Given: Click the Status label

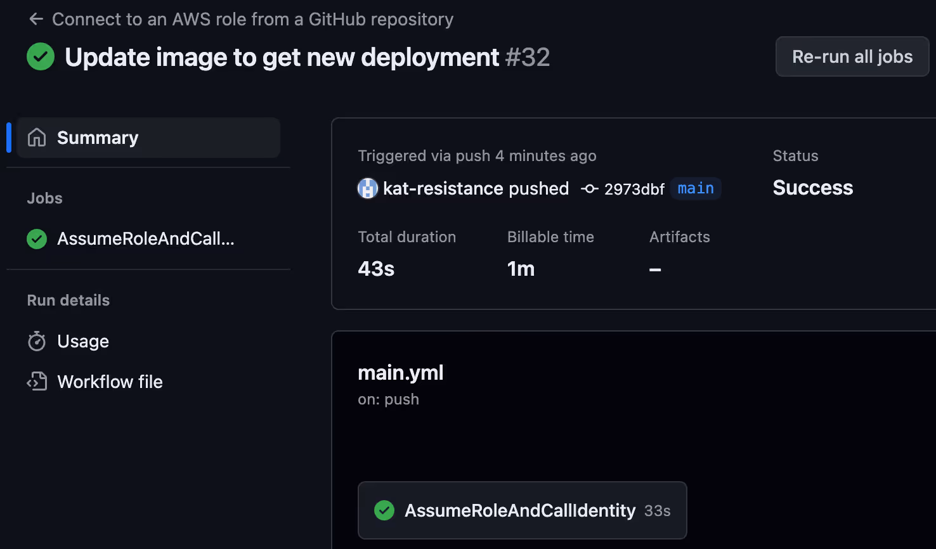Looking at the screenshot, I should click(x=796, y=156).
